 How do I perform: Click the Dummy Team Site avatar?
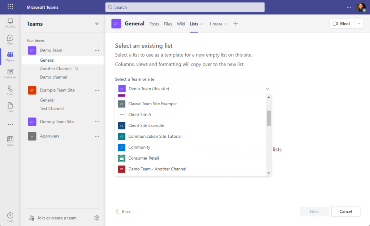coord(32,122)
